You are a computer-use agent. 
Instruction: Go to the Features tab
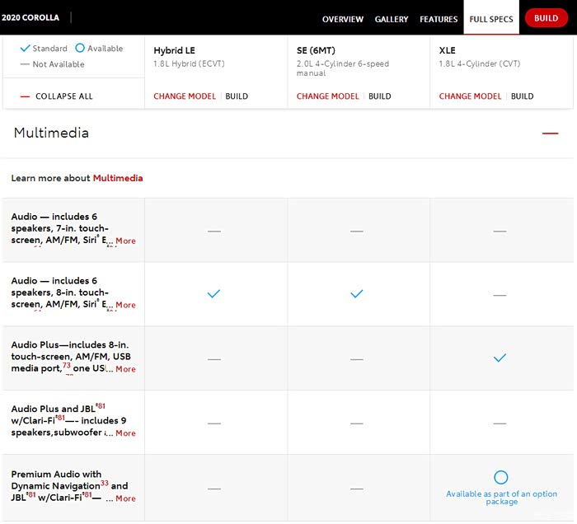click(x=439, y=19)
